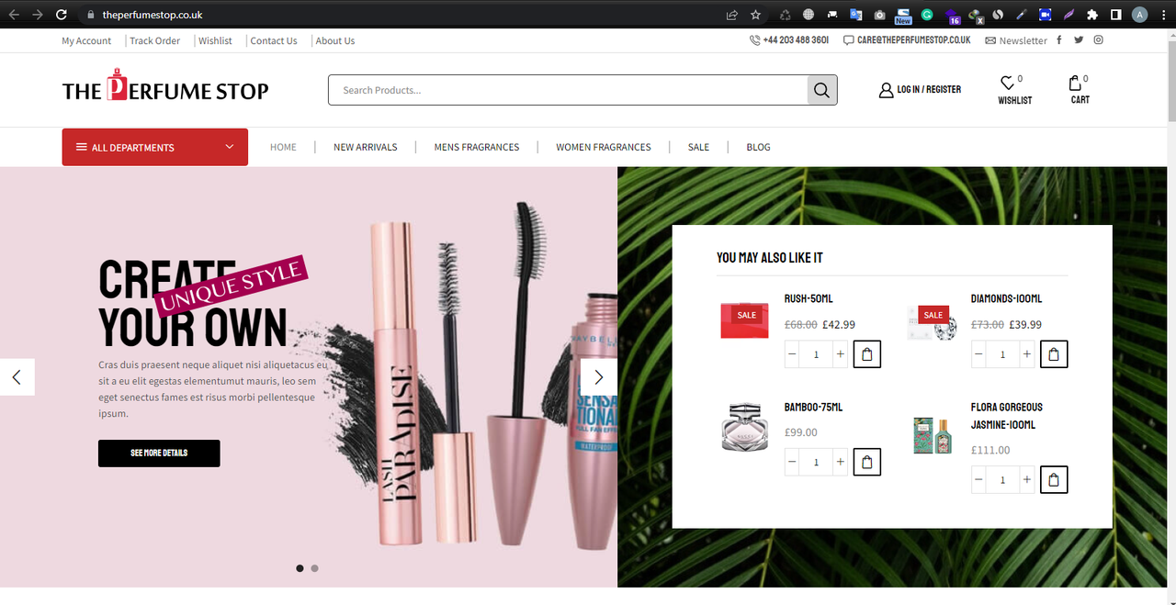Image resolution: width=1176 pixels, height=605 pixels.
Task: Open the color picker eyedropper extension
Action: click(1022, 15)
